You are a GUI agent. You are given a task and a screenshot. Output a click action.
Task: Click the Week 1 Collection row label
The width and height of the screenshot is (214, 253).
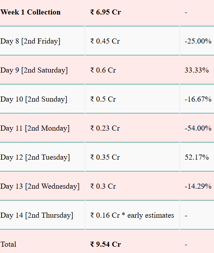coord(31,12)
